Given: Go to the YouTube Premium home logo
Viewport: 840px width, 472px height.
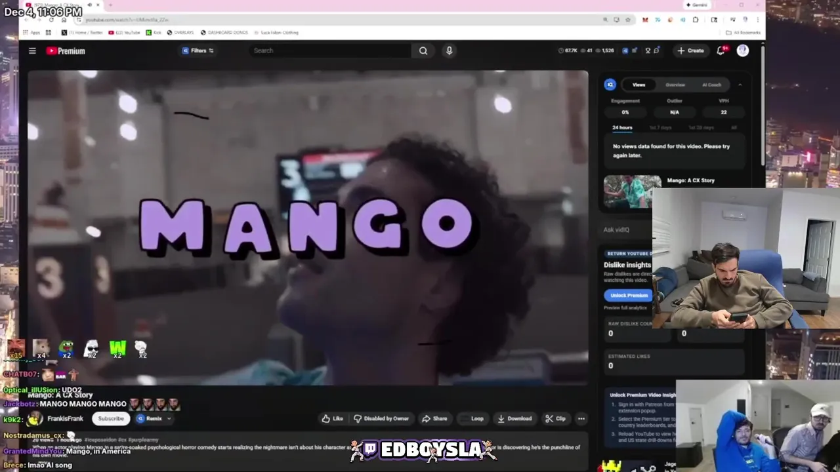Looking at the screenshot, I should [66, 50].
